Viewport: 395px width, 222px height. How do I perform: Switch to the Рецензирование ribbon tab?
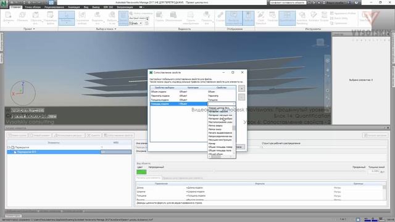[54, 7]
